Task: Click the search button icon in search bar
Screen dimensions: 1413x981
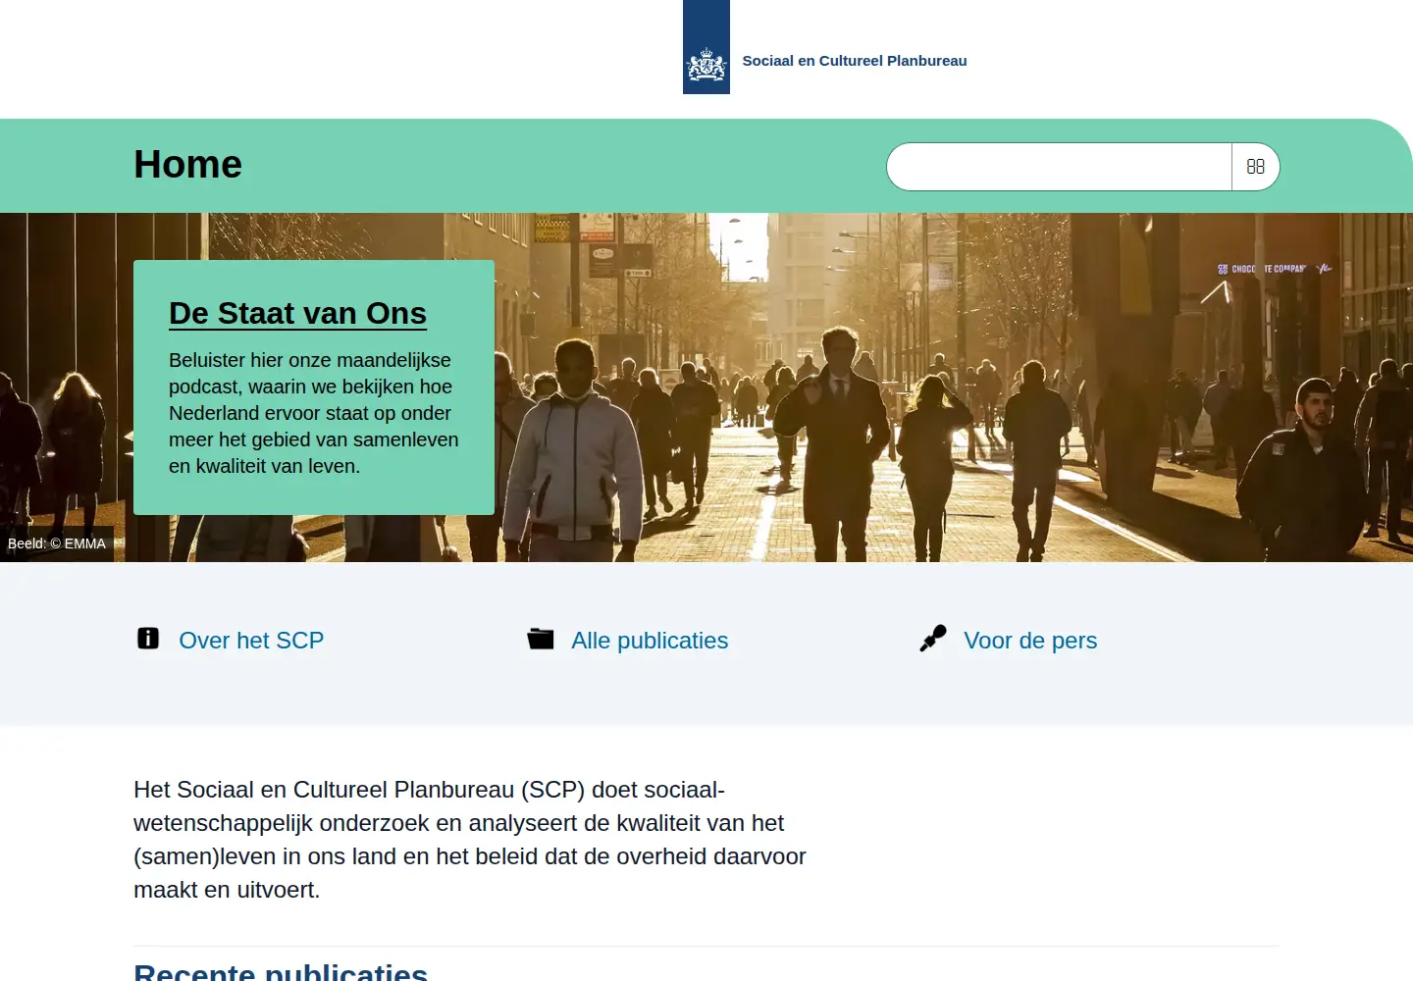Action: click(1255, 167)
